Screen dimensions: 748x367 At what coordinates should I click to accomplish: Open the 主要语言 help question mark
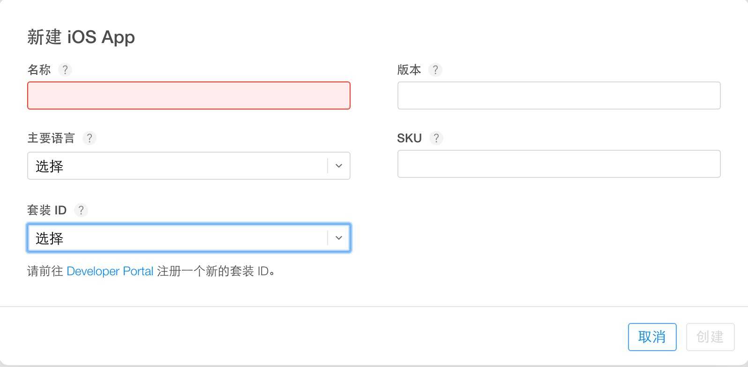90,138
